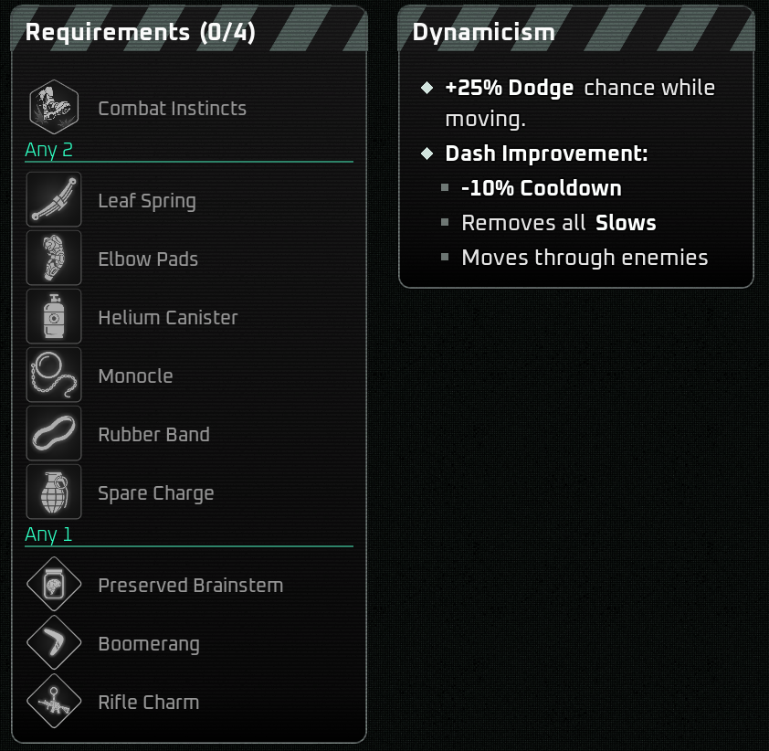Click the Rifle Charm text
769x751 pixels.
point(149,703)
